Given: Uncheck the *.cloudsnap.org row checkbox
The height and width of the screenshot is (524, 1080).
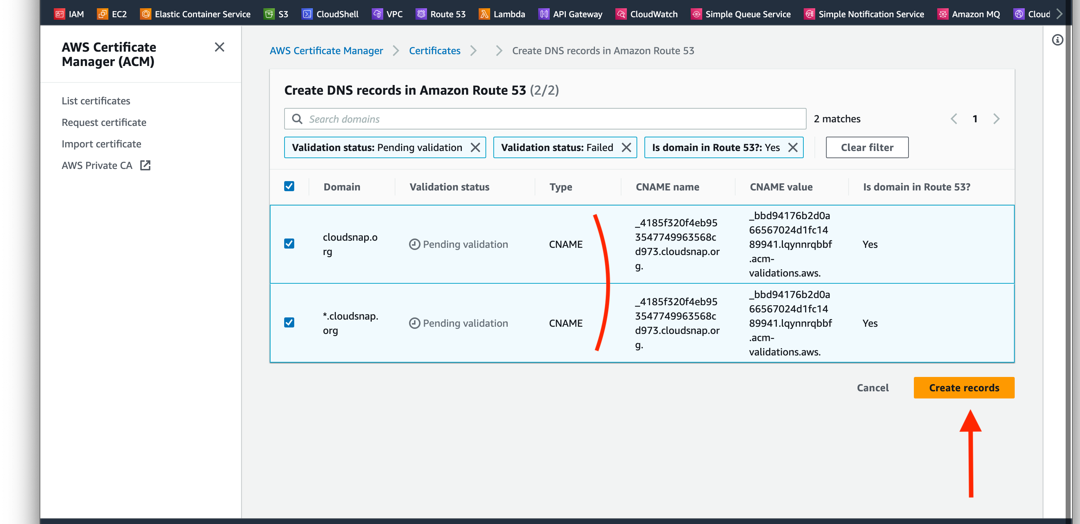Looking at the screenshot, I should tap(289, 322).
